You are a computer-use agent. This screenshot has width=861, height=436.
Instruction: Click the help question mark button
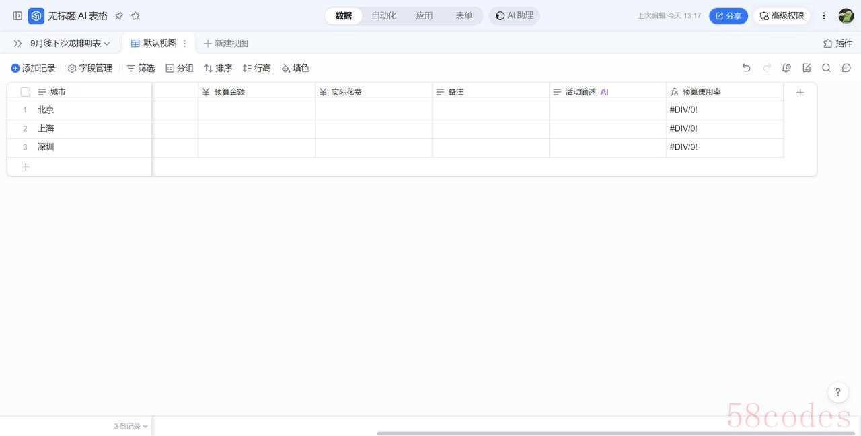click(837, 392)
